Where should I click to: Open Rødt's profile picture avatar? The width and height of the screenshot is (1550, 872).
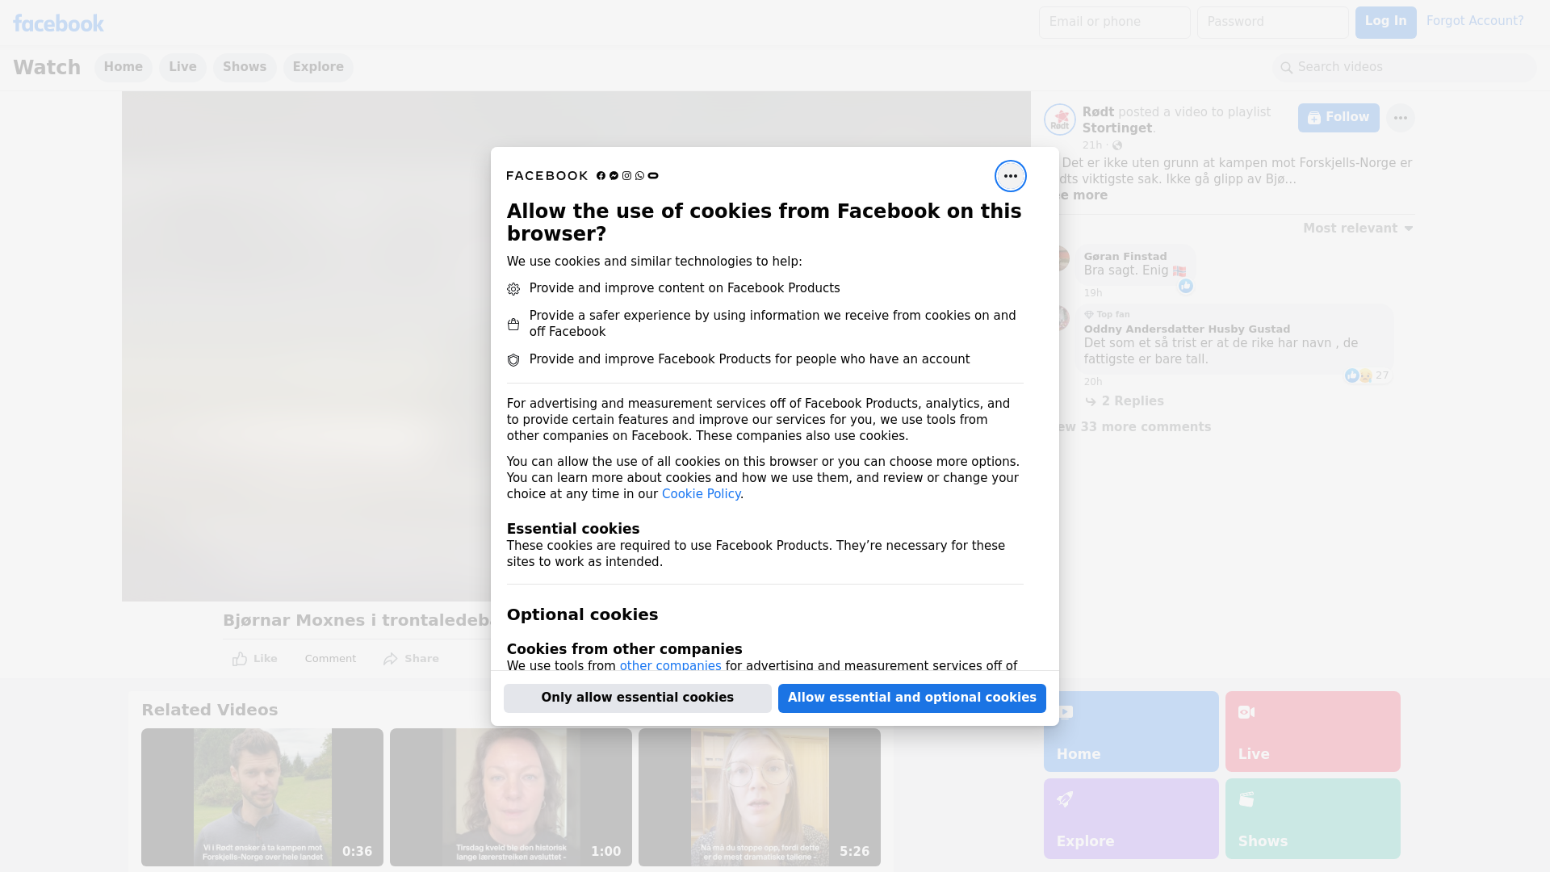tap(1059, 119)
